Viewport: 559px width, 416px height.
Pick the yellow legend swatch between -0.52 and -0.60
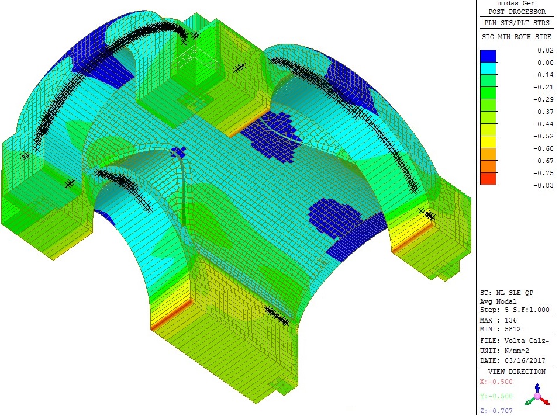pos(488,142)
